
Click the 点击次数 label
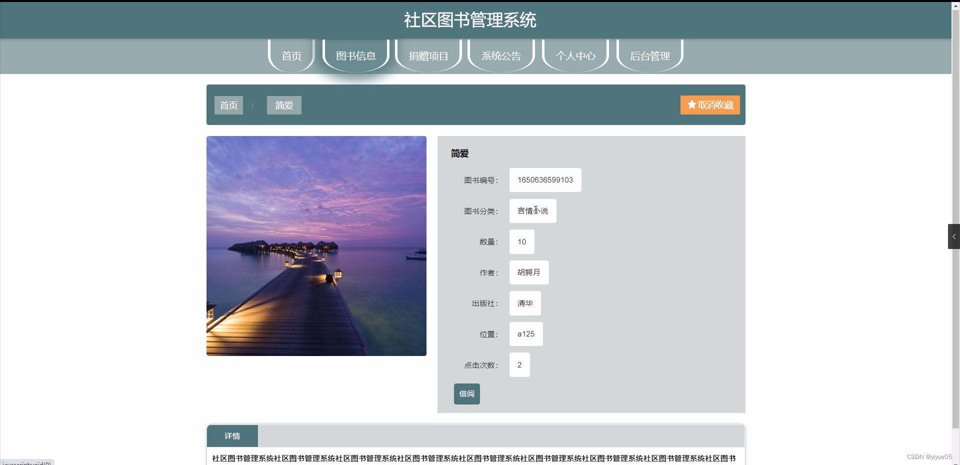pos(481,365)
